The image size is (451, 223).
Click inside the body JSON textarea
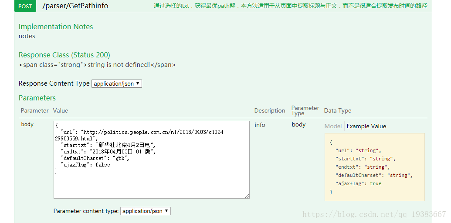coord(152,160)
